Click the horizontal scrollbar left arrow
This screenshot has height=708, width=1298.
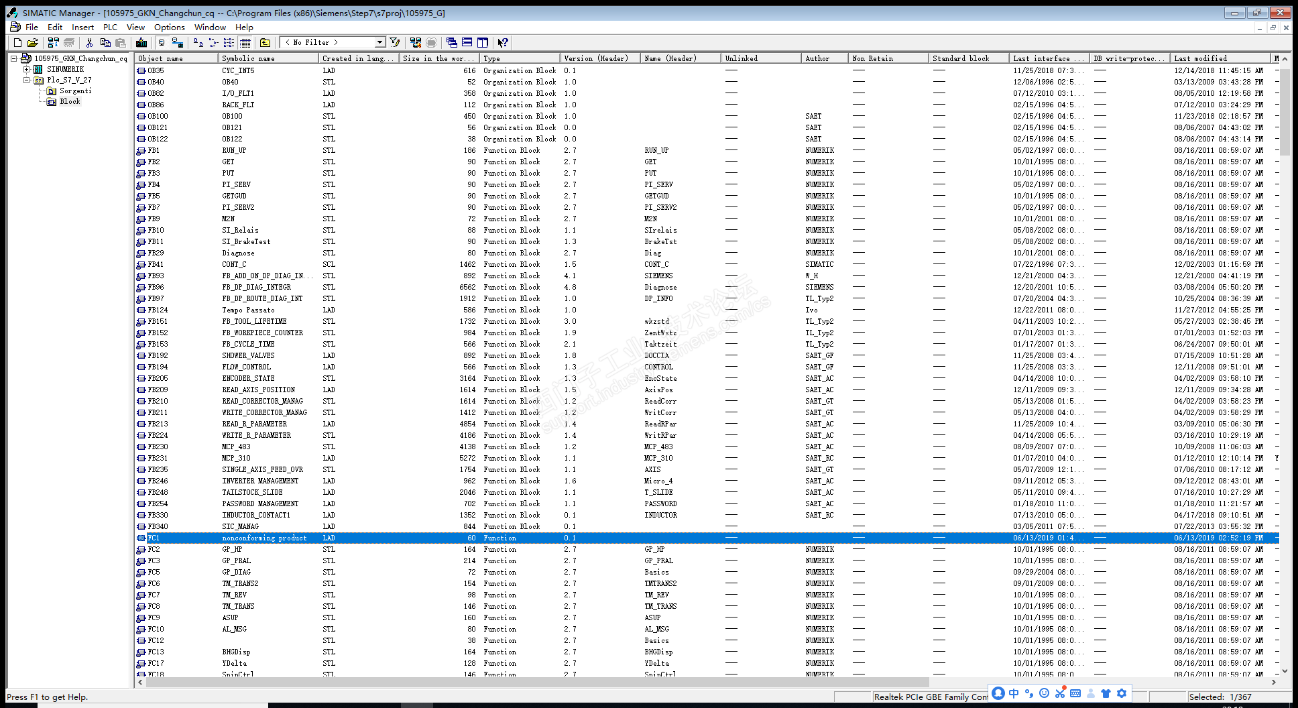click(x=140, y=683)
